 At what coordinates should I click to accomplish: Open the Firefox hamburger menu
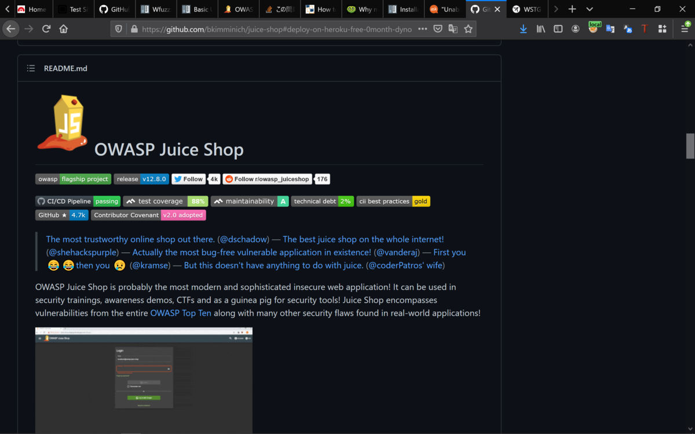pos(684,29)
